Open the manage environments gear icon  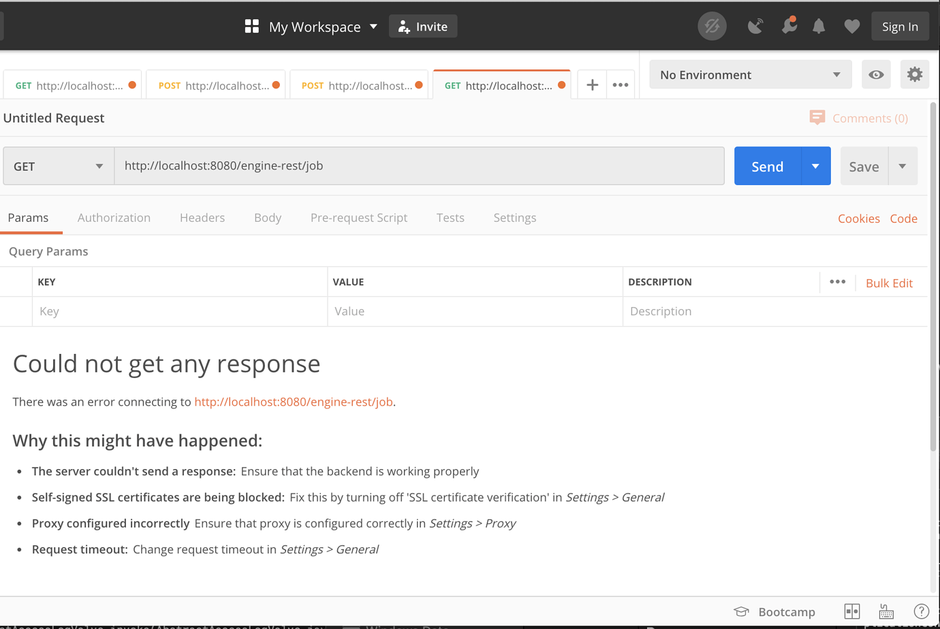pyautogui.click(x=914, y=74)
